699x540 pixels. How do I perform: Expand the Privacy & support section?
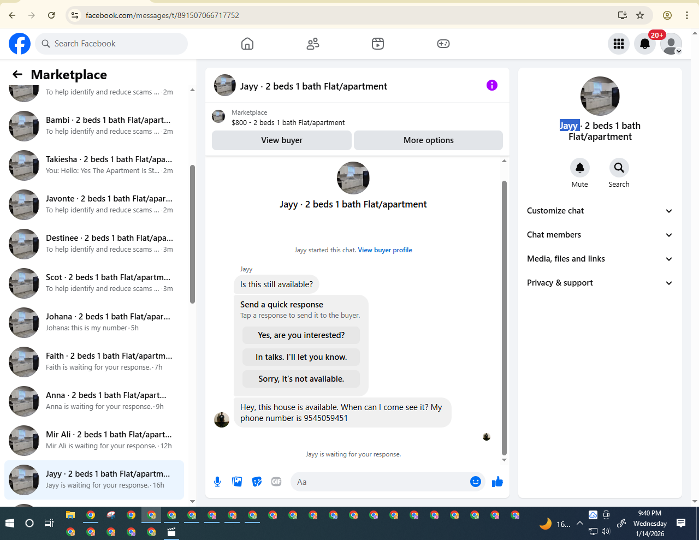point(600,283)
